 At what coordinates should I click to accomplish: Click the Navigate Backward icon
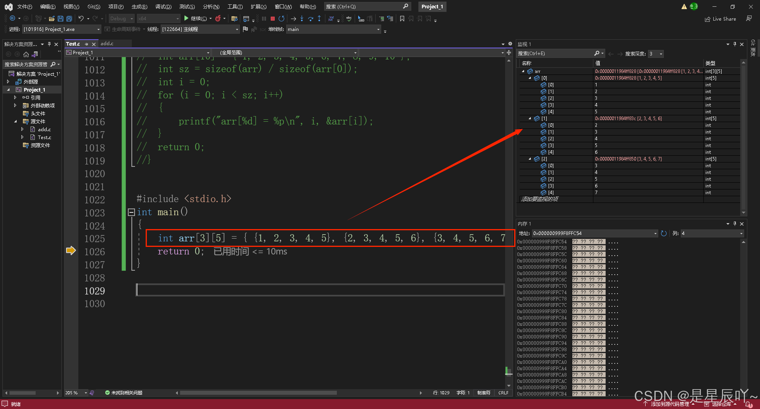tap(12, 18)
